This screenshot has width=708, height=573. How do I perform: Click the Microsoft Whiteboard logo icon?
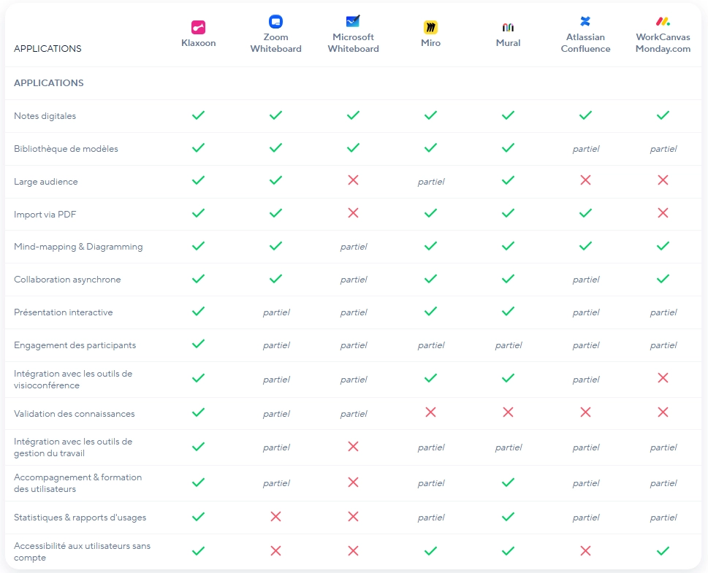pyautogui.click(x=353, y=22)
